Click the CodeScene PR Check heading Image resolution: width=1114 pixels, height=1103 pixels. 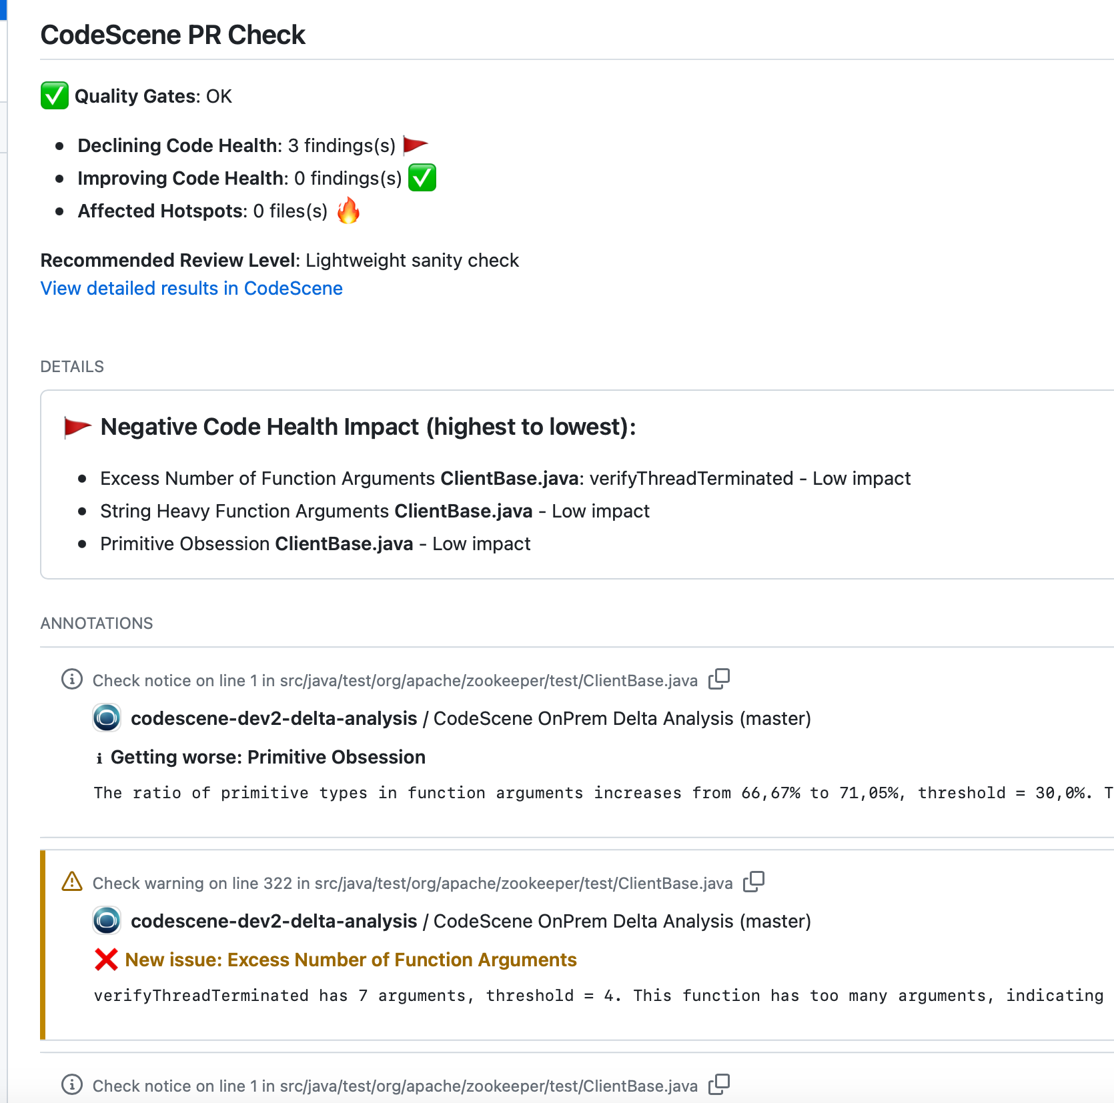[x=173, y=35]
